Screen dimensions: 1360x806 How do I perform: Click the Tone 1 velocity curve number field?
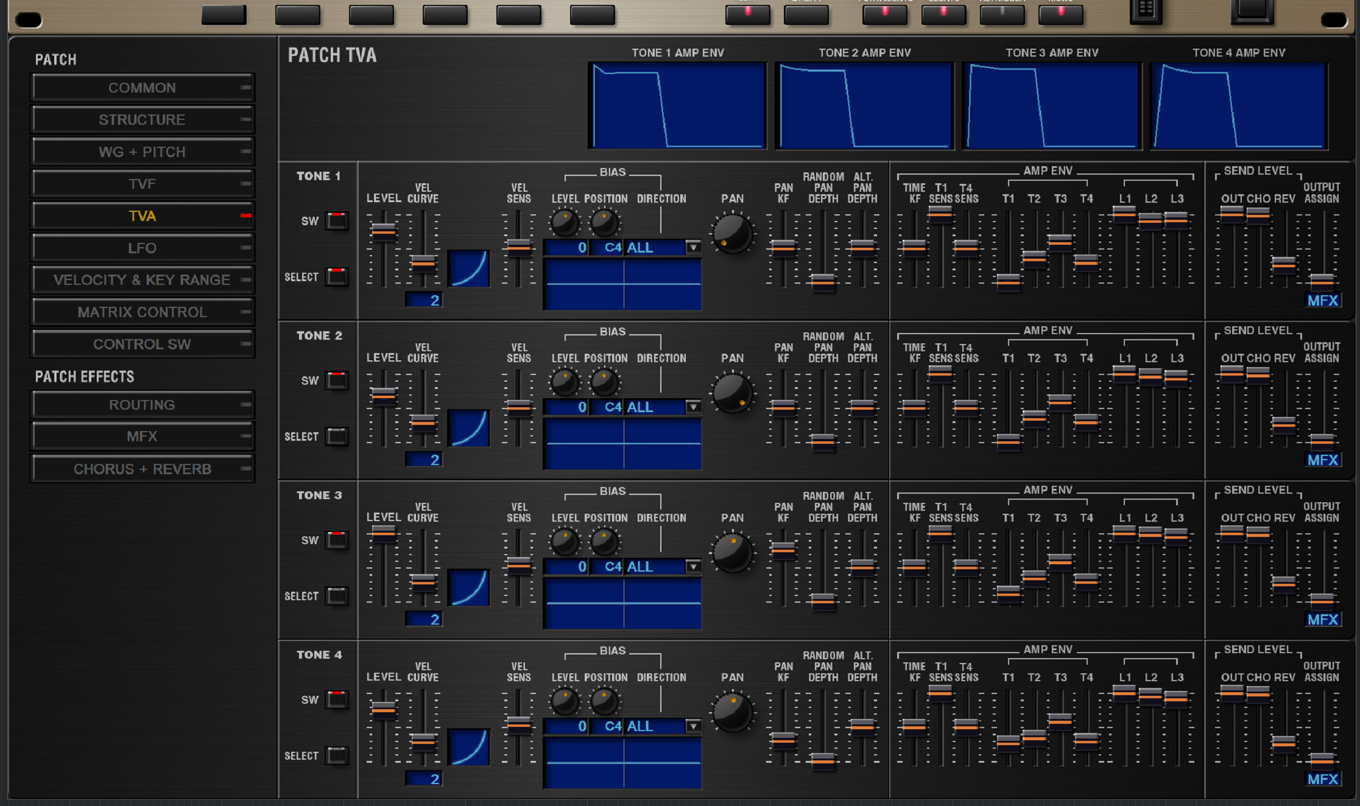pyautogui.click(x=423, y=300)
